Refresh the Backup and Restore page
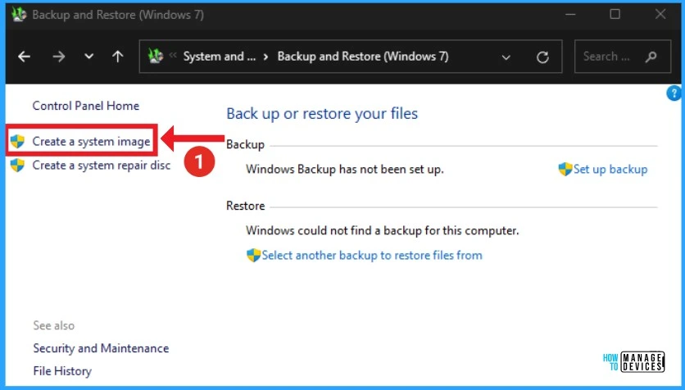Screen dimensions: 685x390 tap(542, 57)
